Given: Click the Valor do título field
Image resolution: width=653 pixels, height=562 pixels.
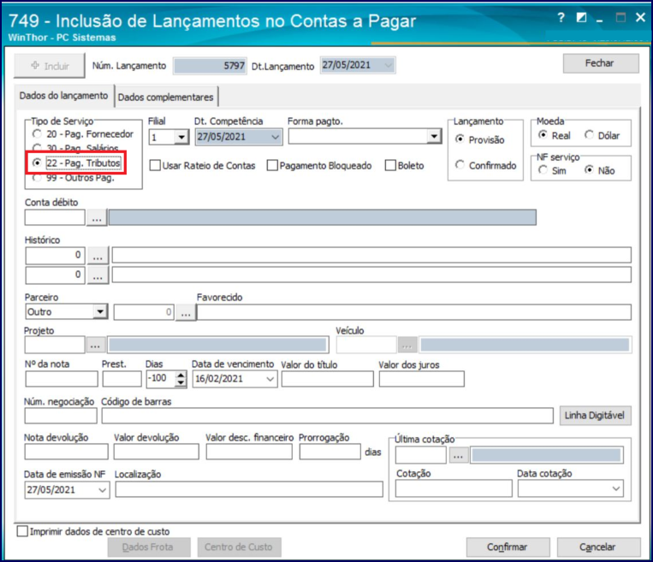Looking at the screenshot, I should click(x=327, y=379).
